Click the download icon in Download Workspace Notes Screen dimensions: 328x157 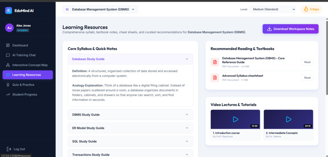point(269,29)
